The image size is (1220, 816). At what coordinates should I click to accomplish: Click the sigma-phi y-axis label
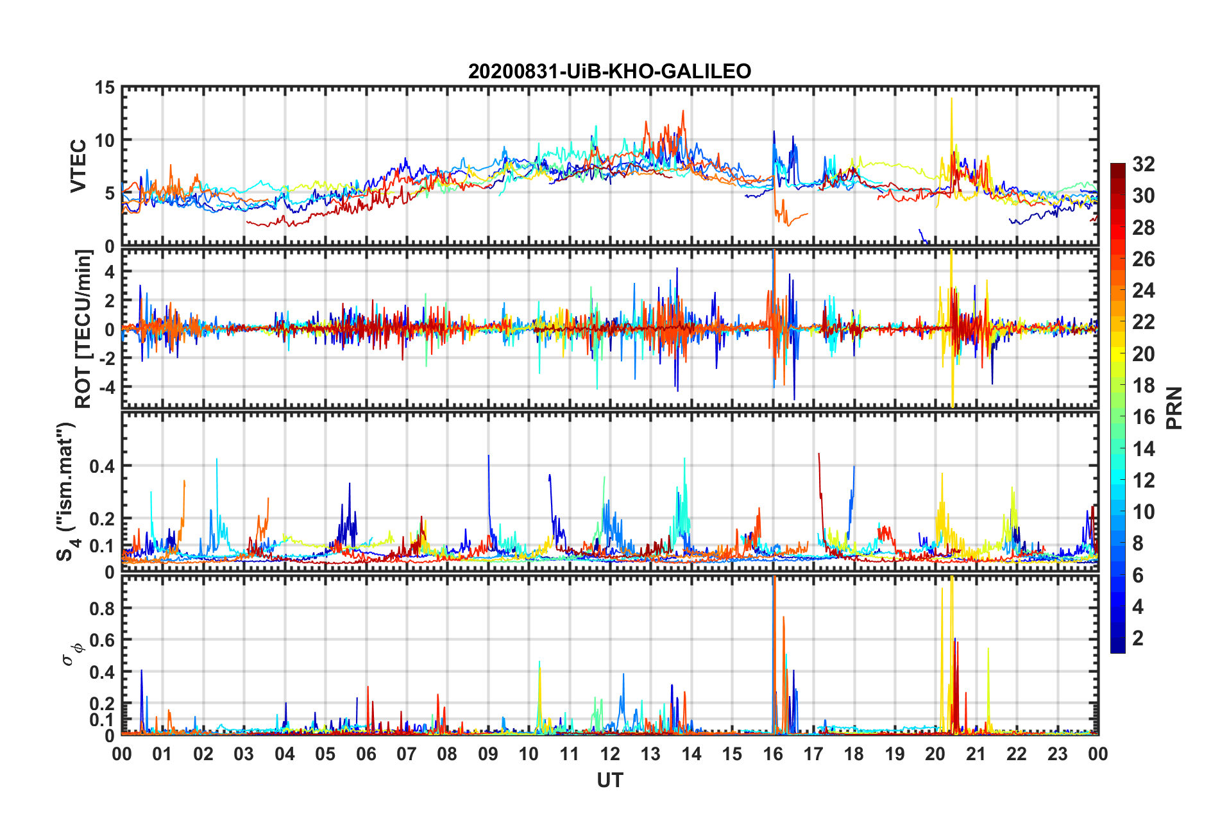(72, 654)
